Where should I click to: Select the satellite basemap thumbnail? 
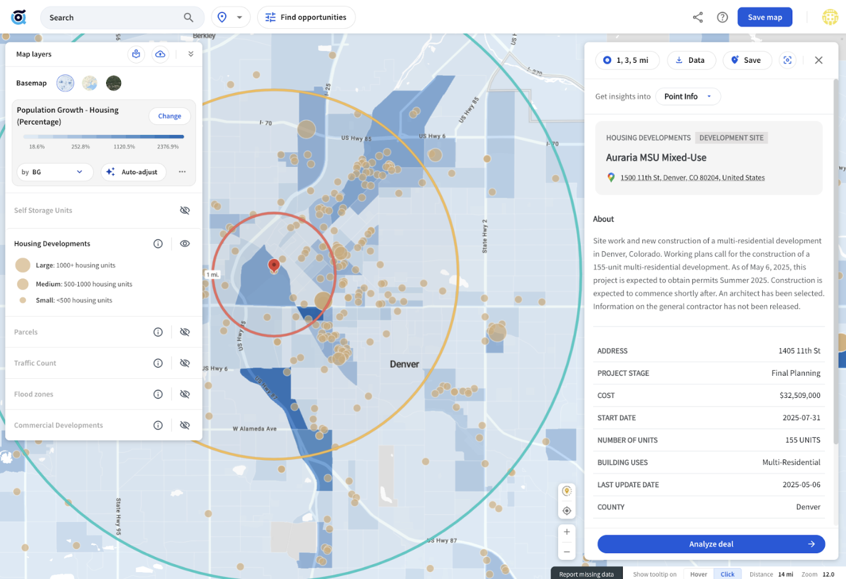tap(113, 83)
